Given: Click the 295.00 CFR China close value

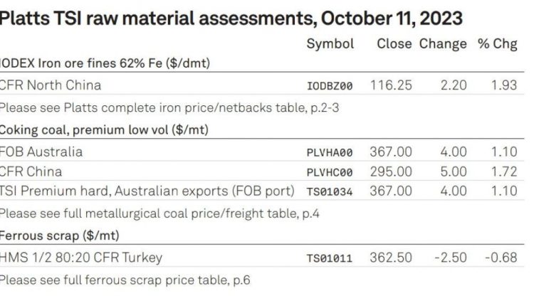Looking at the screenshot, I should pyautogui.click(x=391, y=172).
